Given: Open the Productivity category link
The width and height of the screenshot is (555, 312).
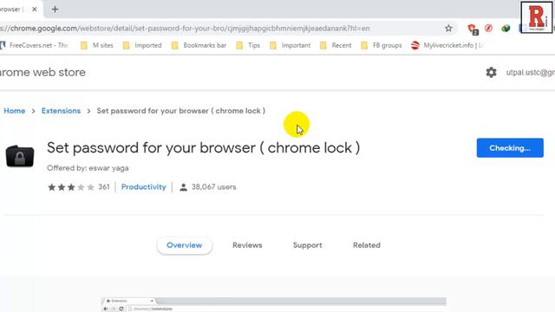Looking at the screenshot, I should [x=144, y=187].
